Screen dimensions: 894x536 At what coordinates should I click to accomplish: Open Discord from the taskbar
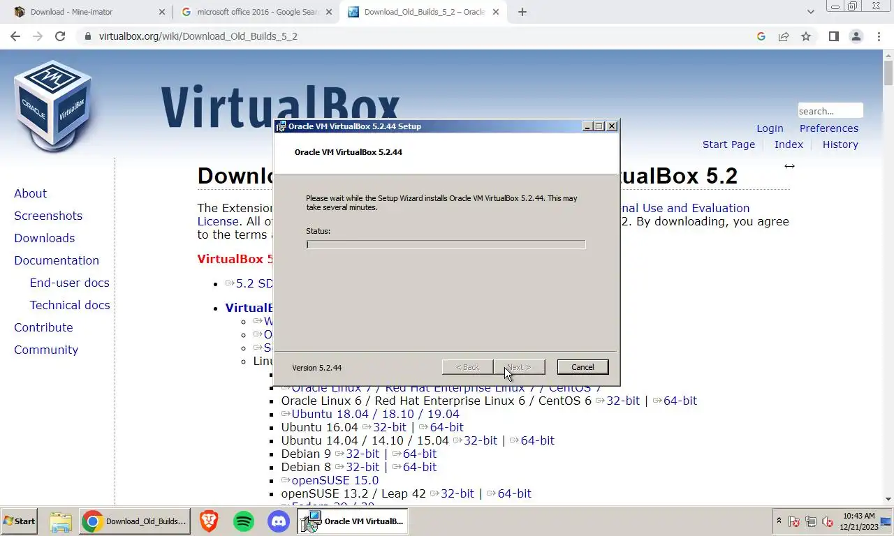coord(279,521)
